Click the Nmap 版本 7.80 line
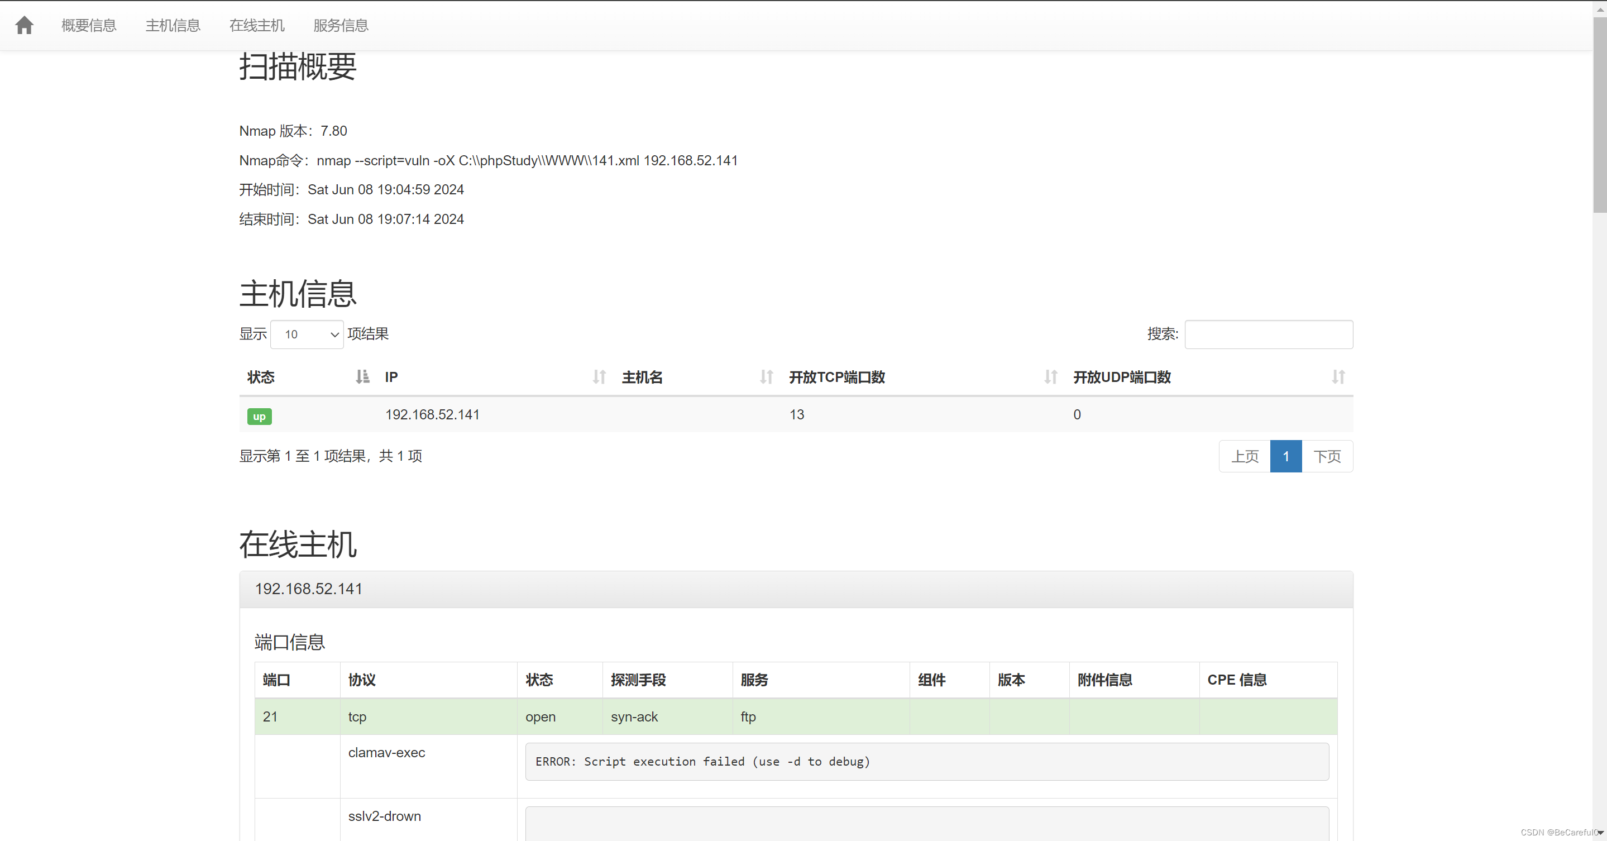 point(293,131)
